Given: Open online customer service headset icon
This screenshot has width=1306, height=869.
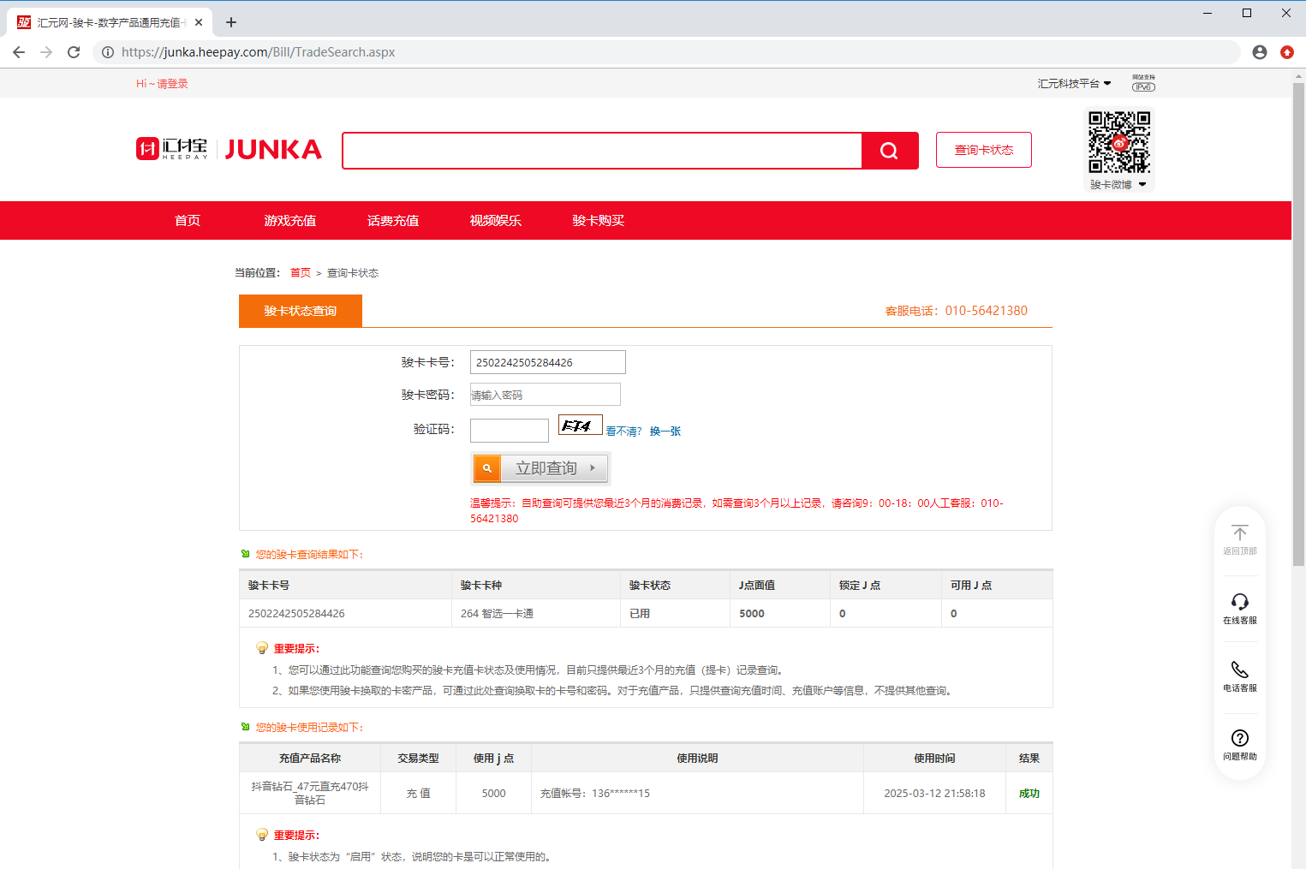Looking at the screenshot, I should [1239, 602].
